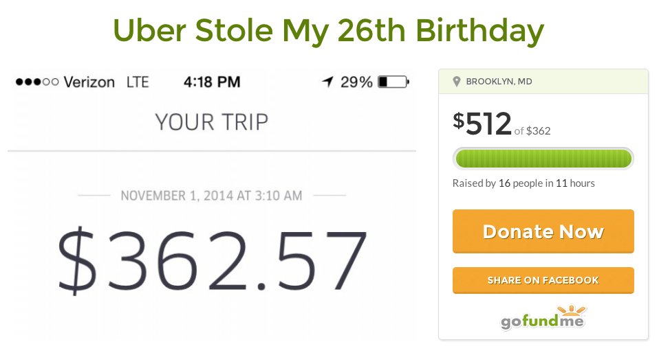Click the Donate Now button
659x355 pixels.
point(543,231)
